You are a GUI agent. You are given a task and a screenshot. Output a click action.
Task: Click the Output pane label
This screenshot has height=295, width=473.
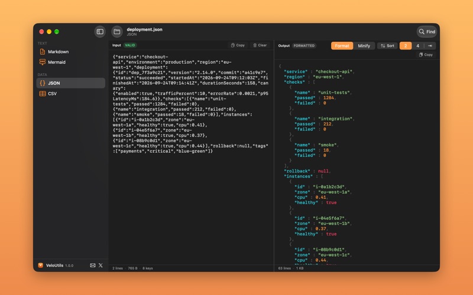[284, 46]
